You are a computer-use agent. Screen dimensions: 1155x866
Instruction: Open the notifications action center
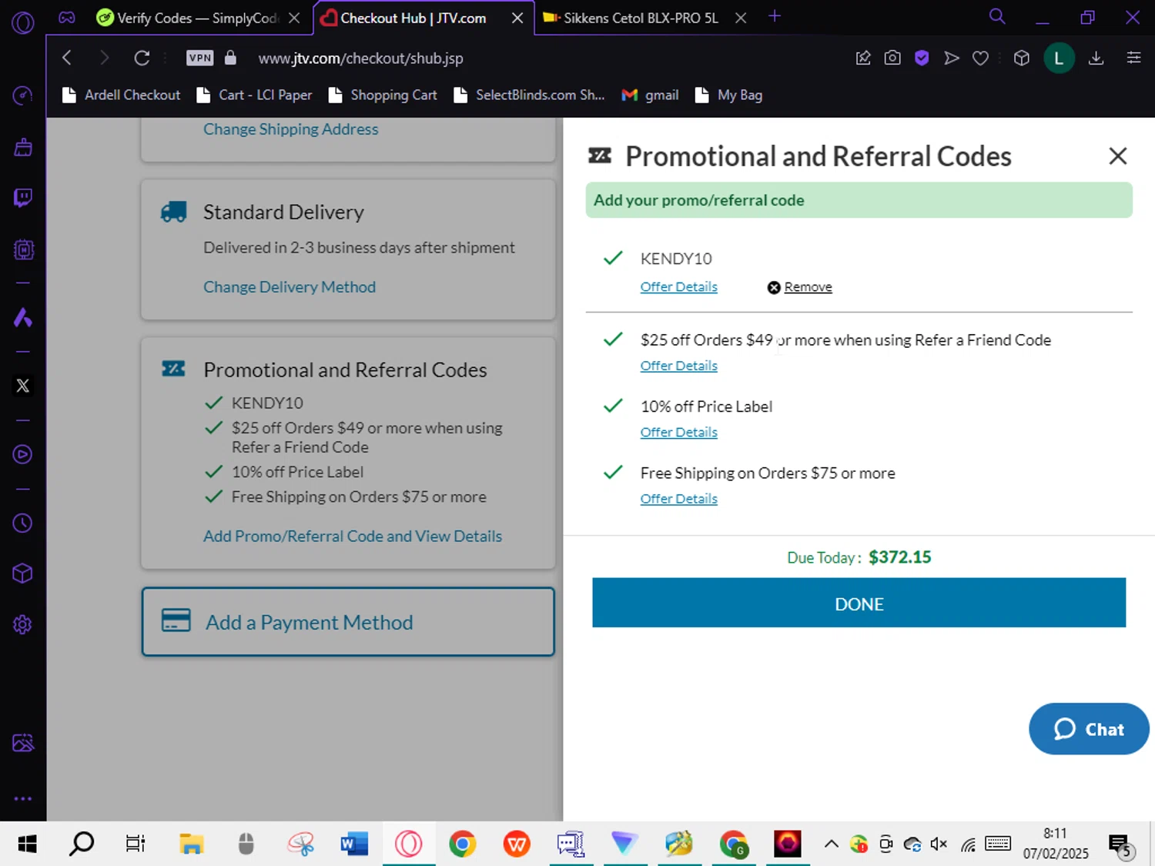point(1120,845)
